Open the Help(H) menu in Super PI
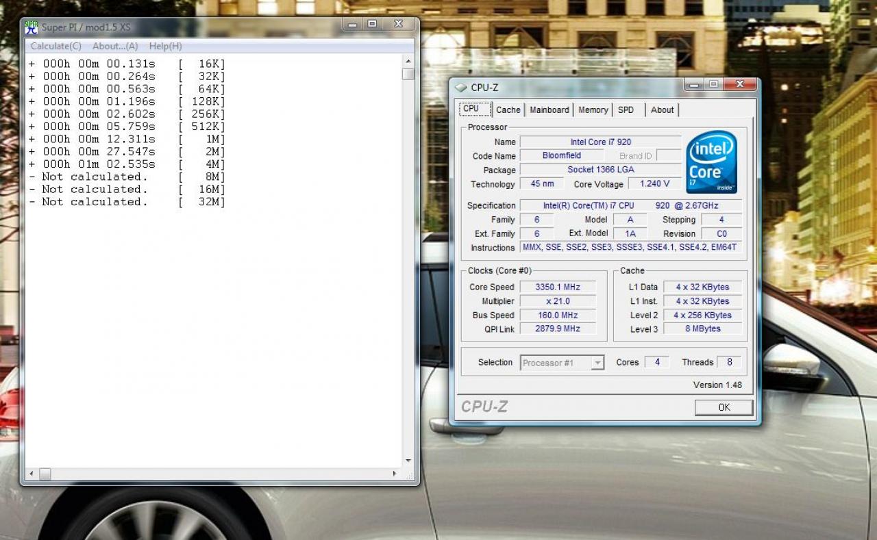This screenshot has height=540, width=877. click(166, 46)
